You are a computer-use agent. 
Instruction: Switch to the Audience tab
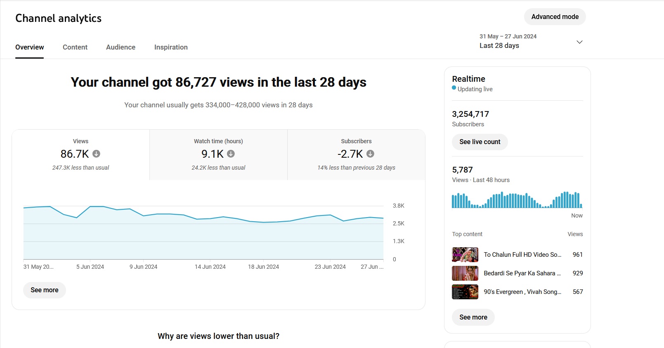tap(121, 47)
